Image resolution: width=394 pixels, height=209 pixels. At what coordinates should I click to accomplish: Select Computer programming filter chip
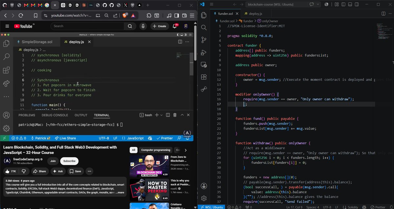click(x=156, y=150)
